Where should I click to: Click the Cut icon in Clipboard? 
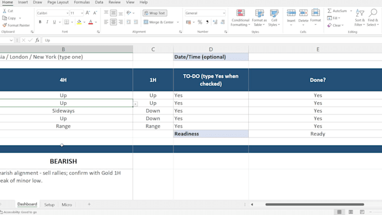click(x=4, y=11)
